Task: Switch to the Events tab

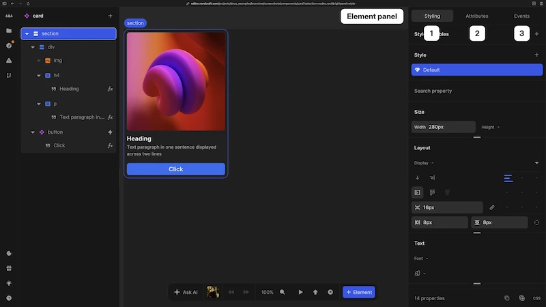Action: coord(521,16)
